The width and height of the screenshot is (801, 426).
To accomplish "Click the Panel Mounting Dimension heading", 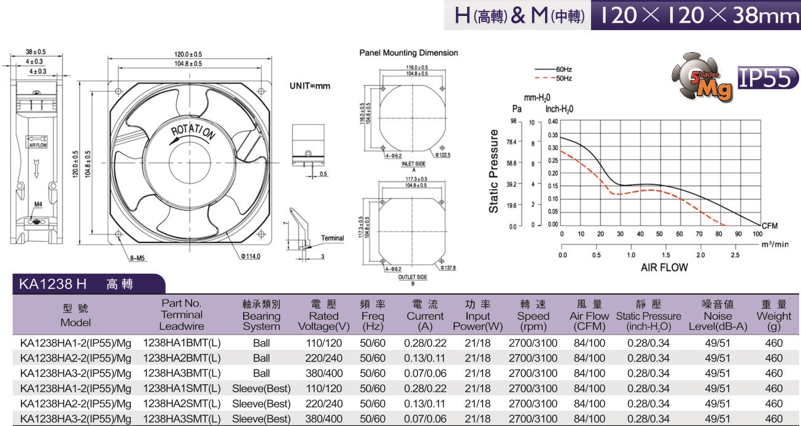I will coord(408,53).
